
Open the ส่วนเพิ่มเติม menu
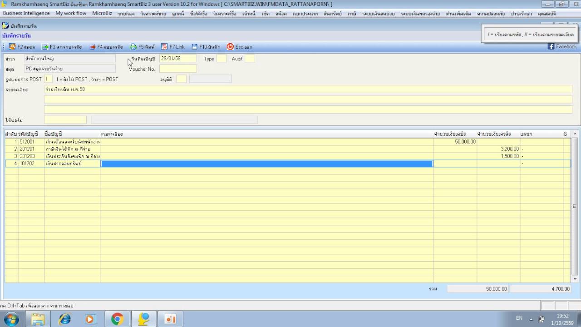[459, 14]
